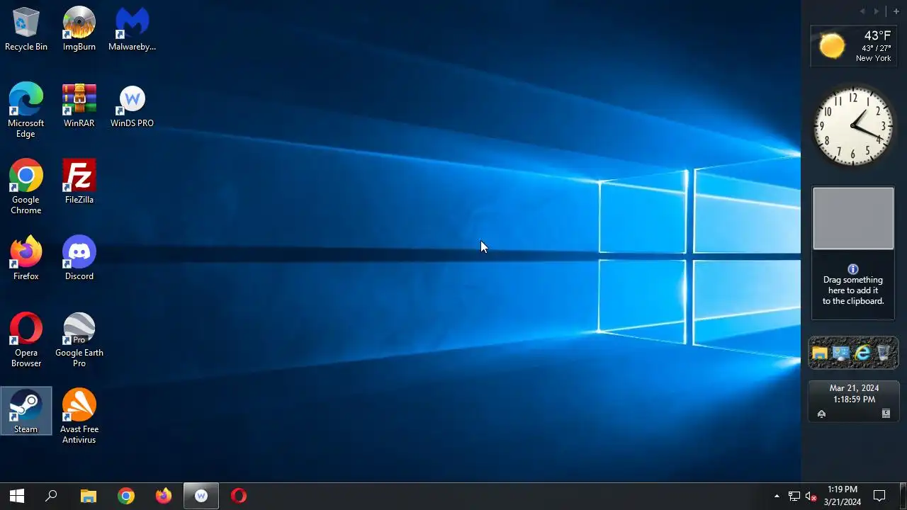This screenshot has height=510, width=907.
Task: Open the Windows Start menu
Action: point(17,496)
